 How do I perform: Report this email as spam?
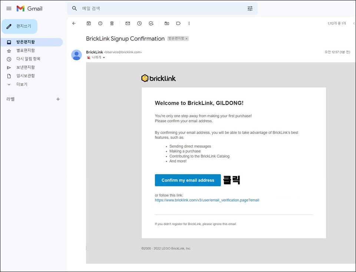click(x=100, y=23)
